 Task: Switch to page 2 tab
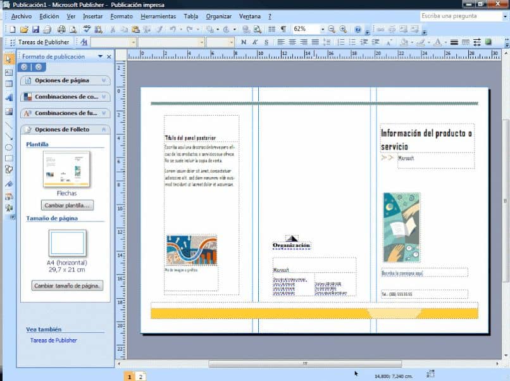(140, 377)
